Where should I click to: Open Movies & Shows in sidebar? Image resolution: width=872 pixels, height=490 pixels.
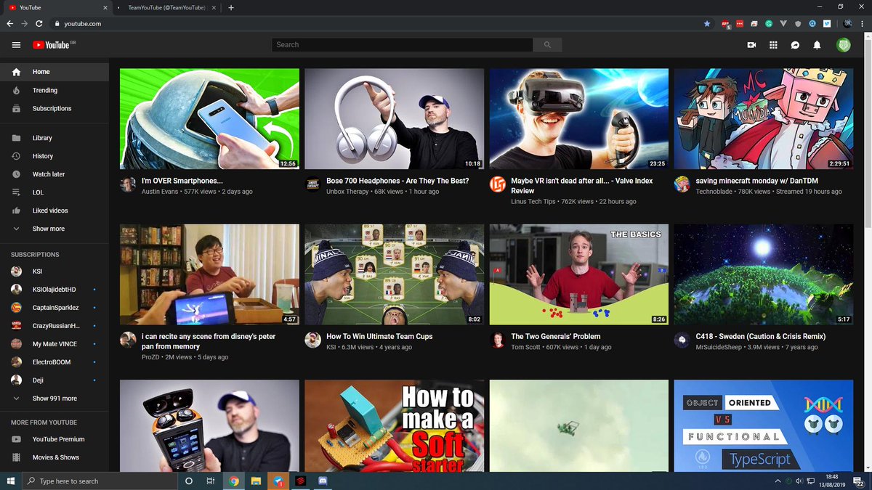(x=54, y=457)
